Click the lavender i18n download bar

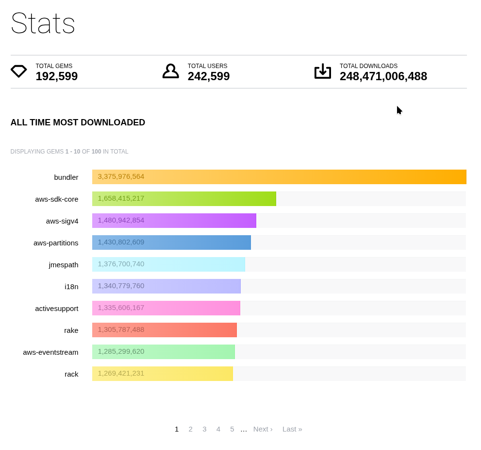tap(166, 286)
